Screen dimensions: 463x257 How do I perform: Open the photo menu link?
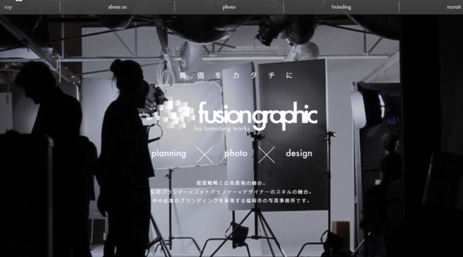tap(229, 7)
